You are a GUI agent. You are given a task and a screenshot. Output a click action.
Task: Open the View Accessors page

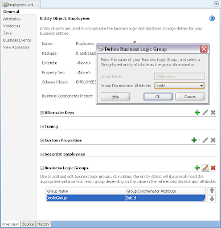[x=16, y=47]
